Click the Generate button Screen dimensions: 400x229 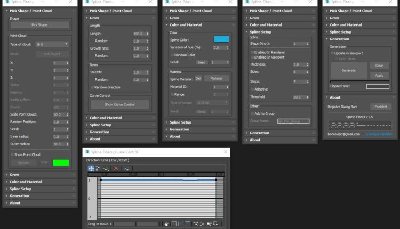coord(348,70)
